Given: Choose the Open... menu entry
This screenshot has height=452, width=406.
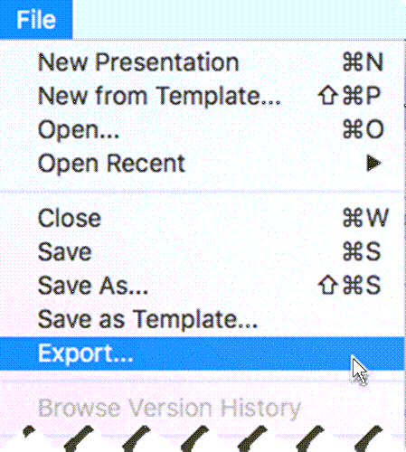Looking at the screenshot, I should click(202, 129).
